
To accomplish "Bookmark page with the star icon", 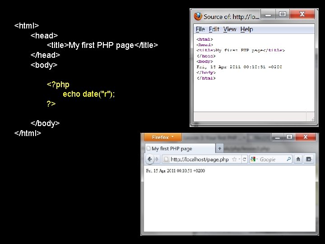I will [234, 160].
